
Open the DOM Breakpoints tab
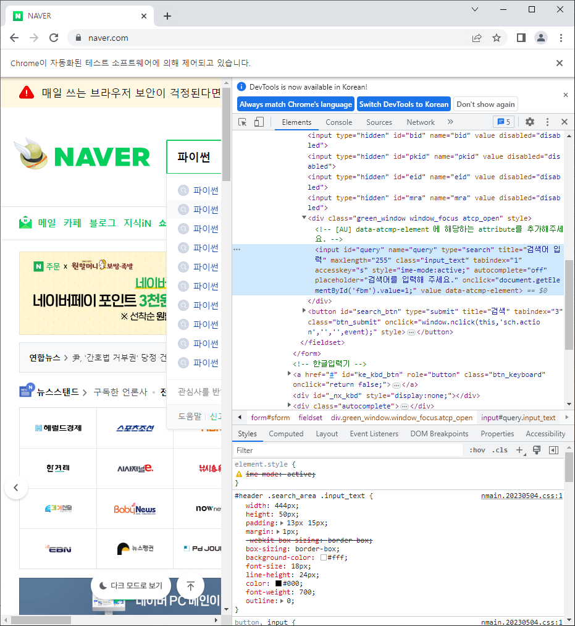coord(439,434)
